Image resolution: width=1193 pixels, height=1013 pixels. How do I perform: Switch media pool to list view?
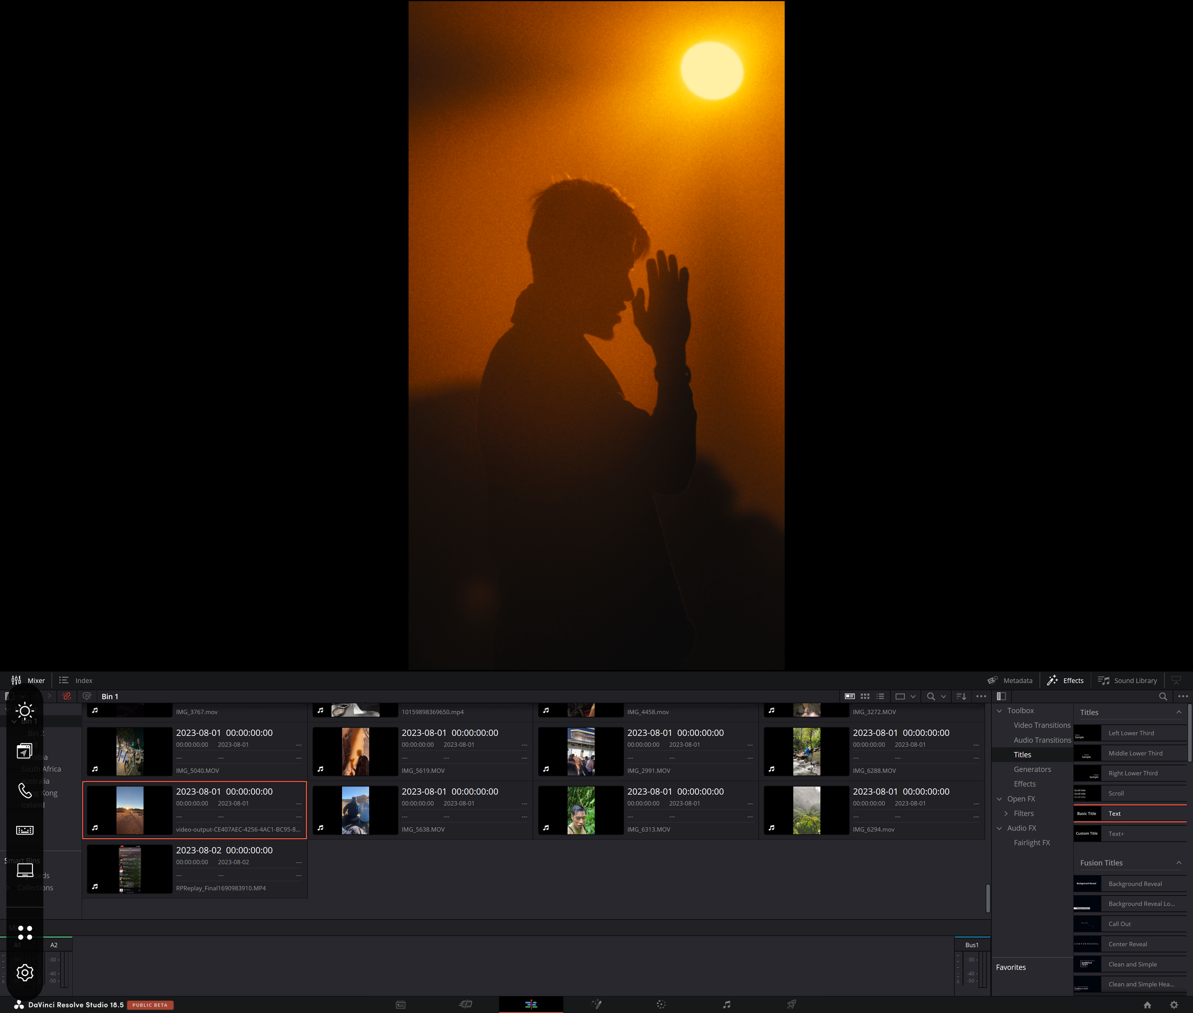[881, 696]
